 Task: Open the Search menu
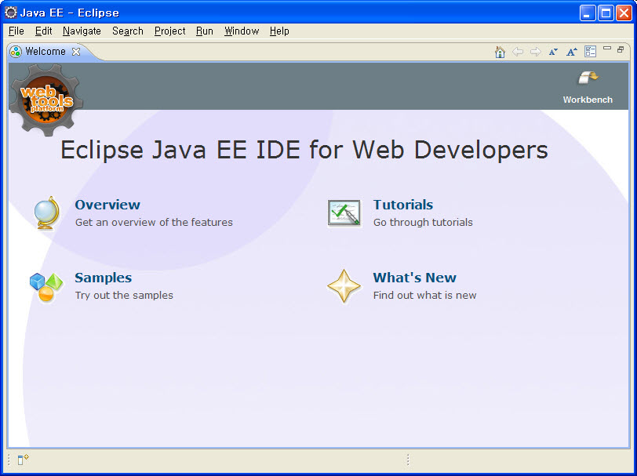point(128,31)
